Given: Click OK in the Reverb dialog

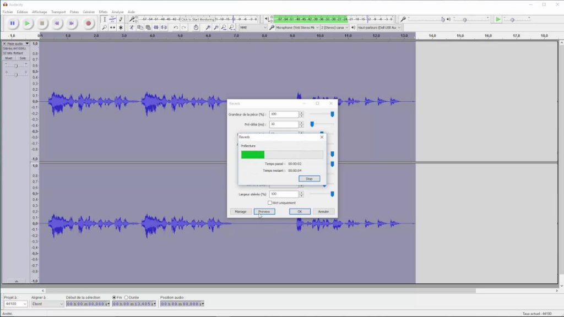Looking at the screenshot, I should (x=300, y=212).
